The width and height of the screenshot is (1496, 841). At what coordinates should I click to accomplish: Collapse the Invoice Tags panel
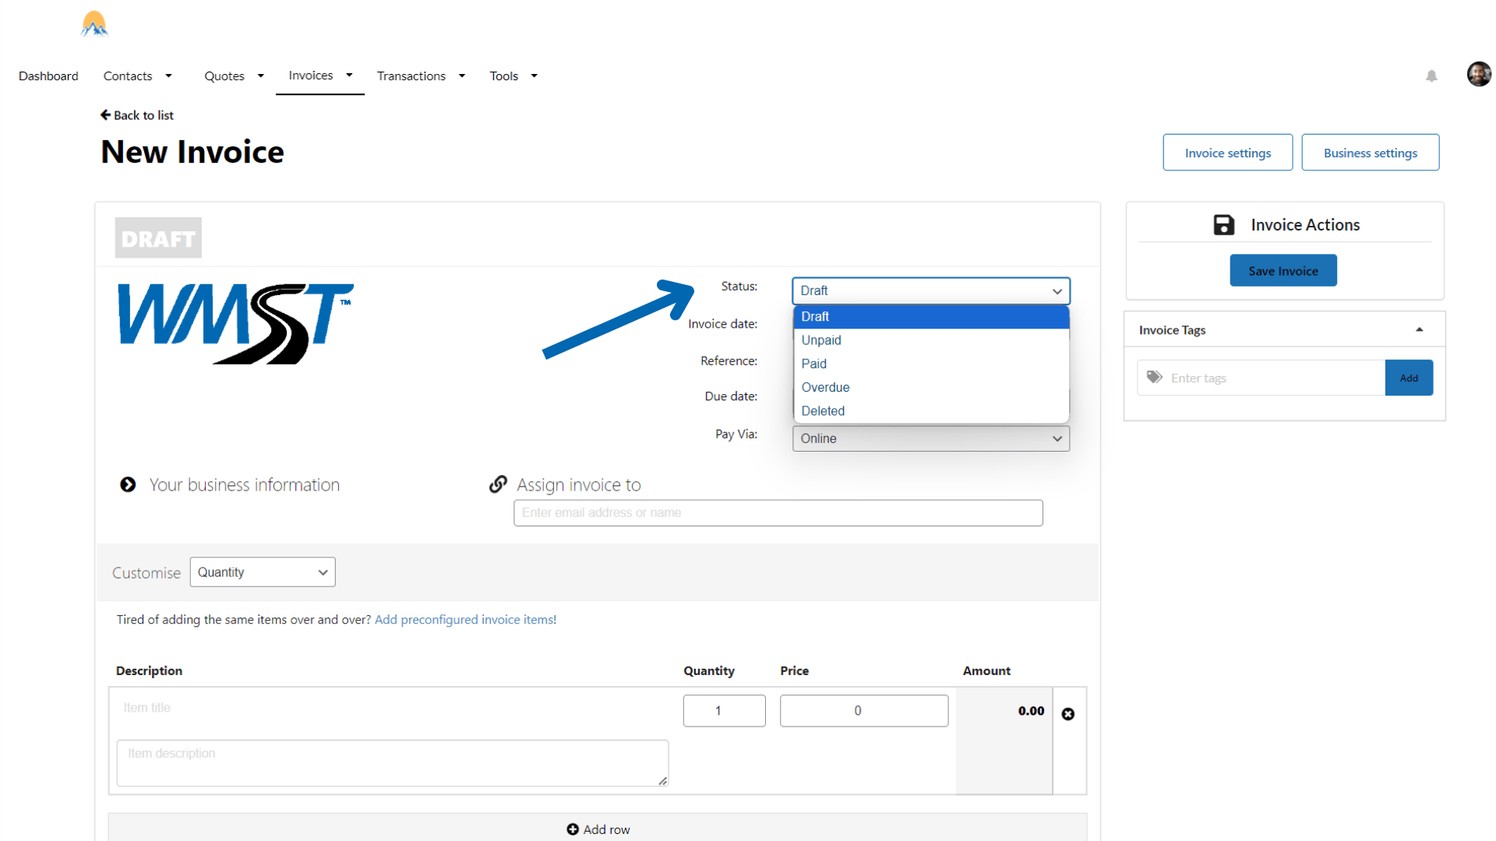click(x=1419, y=330)
